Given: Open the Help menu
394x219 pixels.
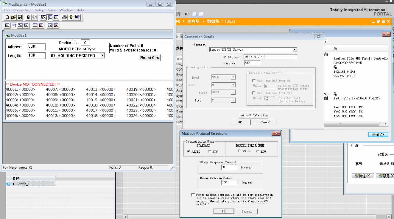Looking at the screenshot, I should click(80, 10).
